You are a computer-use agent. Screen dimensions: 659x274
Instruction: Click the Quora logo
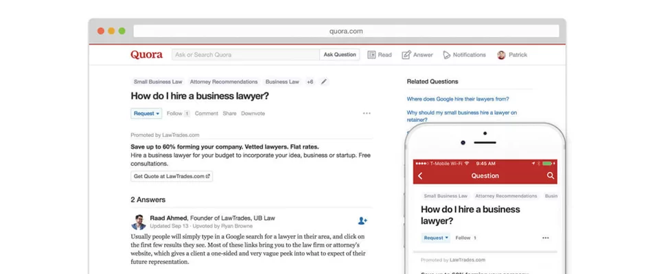click(146, 55)
